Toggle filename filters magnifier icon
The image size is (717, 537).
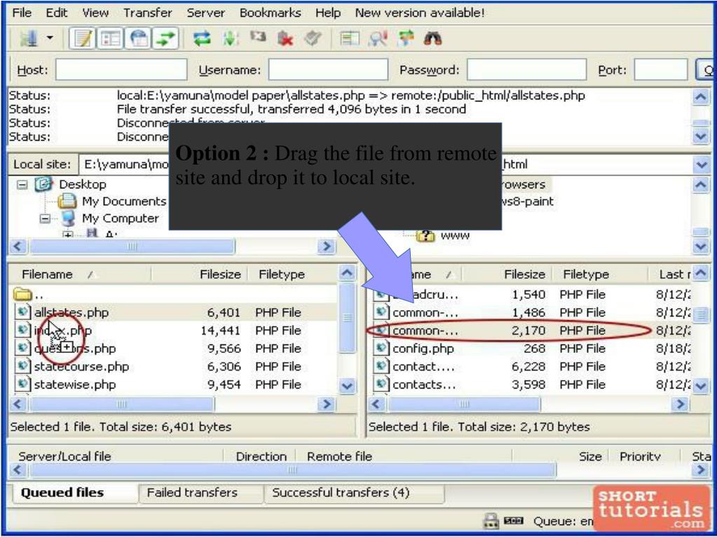pos(378,39)
